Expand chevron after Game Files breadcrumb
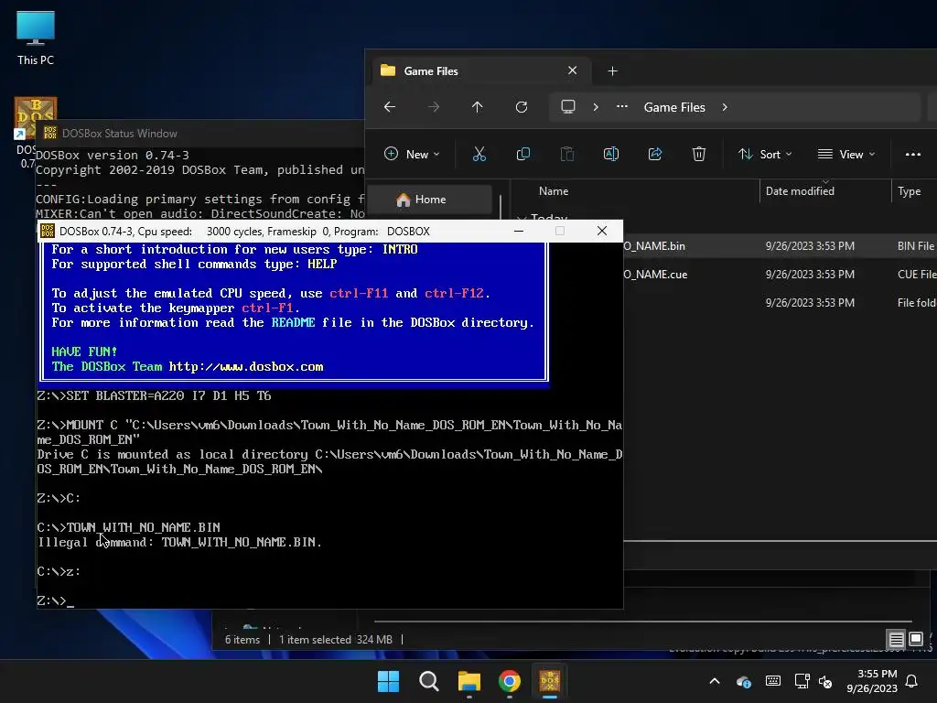The image size is (937, 703). 725,107
